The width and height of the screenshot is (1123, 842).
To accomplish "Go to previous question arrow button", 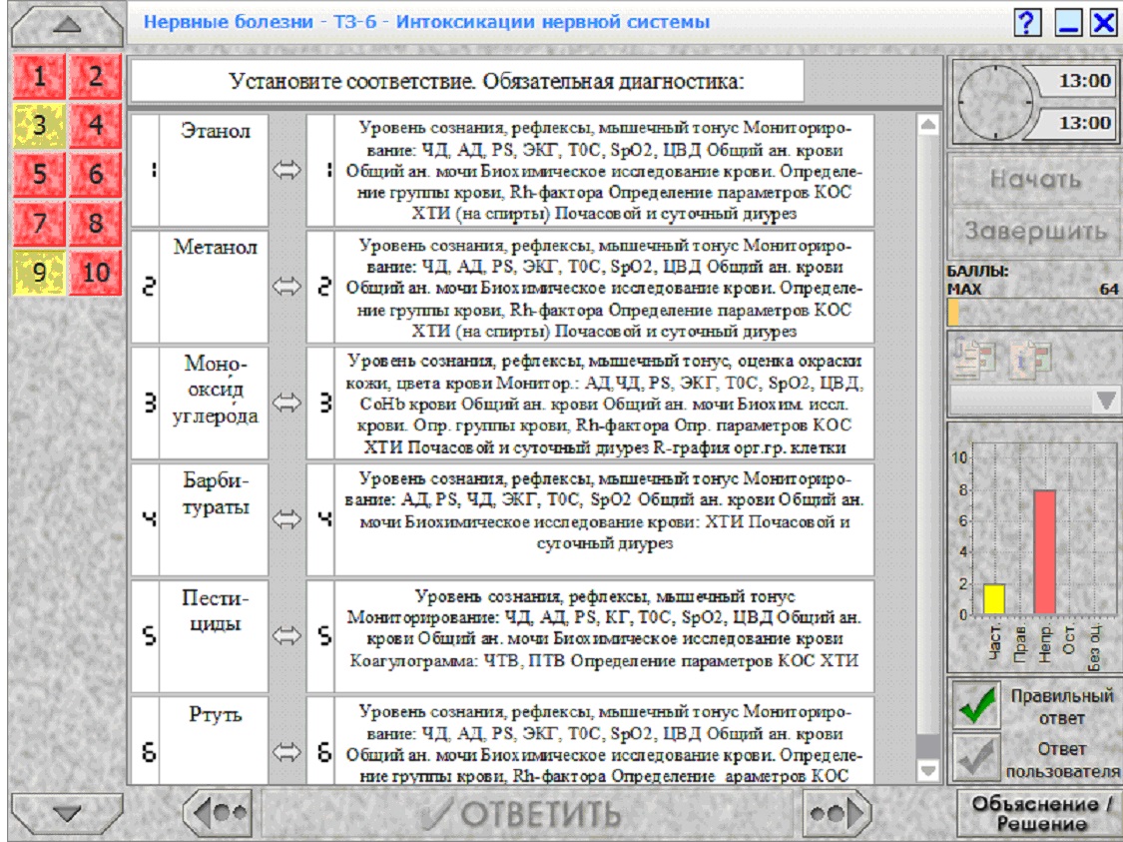I will tap(218, 813).
